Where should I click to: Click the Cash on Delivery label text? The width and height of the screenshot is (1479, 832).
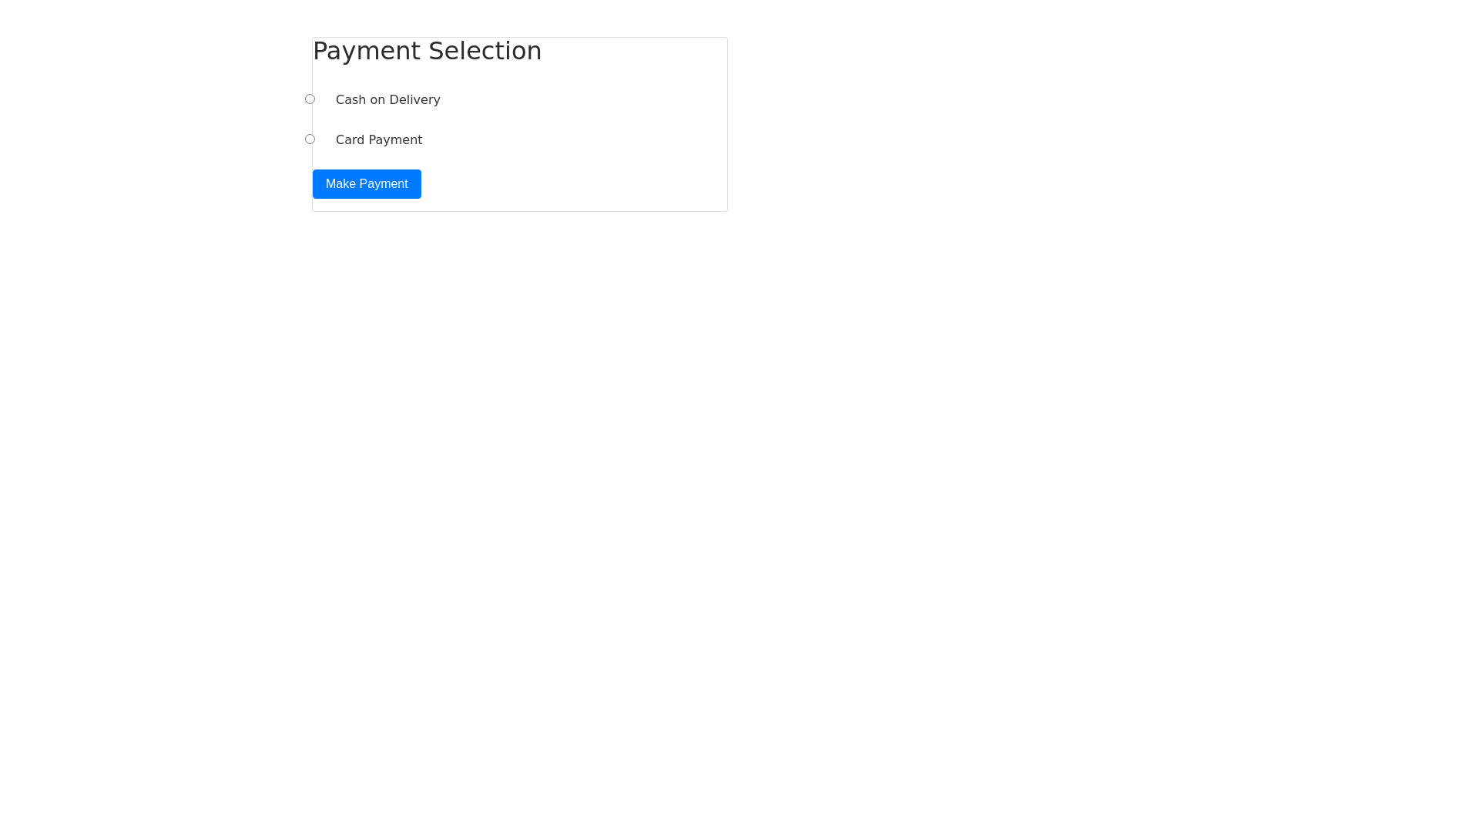click(x=387, y=100)
